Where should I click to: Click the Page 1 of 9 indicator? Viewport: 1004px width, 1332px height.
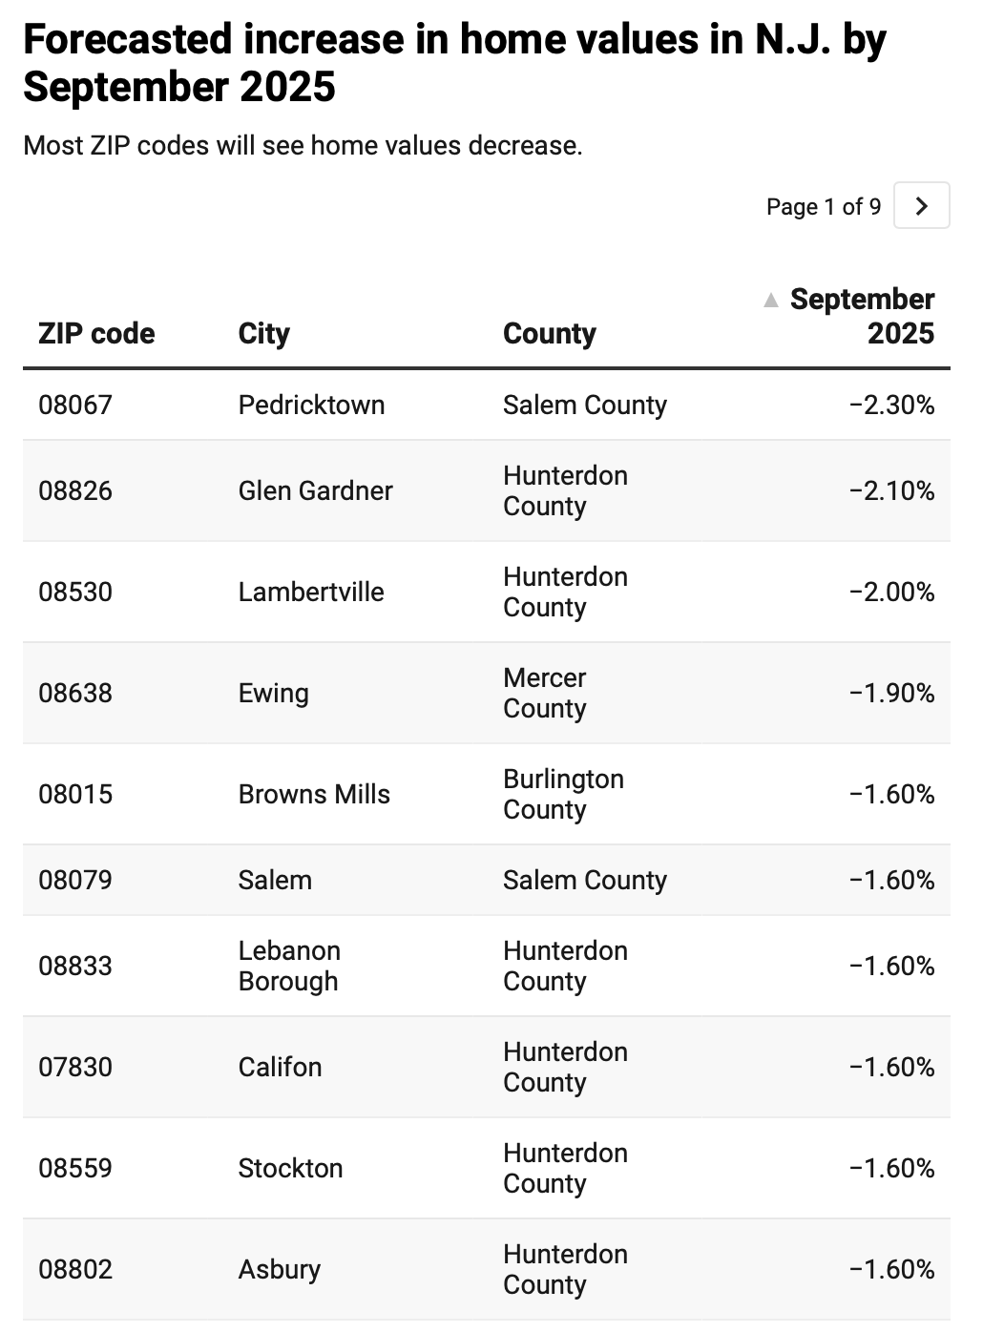[x=824, y=206]
